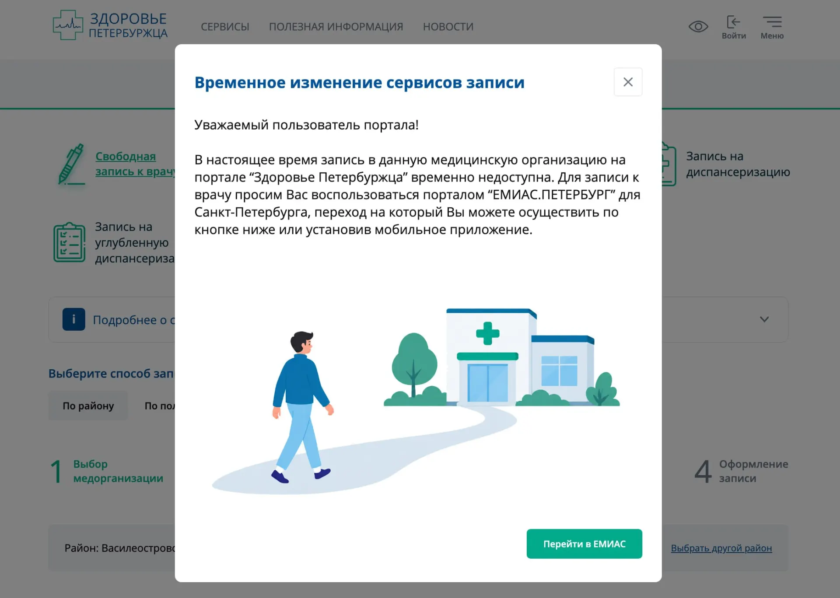Click the 'Перейти в ЕМИАС' button
Screen dimensions: 840x598
click(x=584, y=544)
